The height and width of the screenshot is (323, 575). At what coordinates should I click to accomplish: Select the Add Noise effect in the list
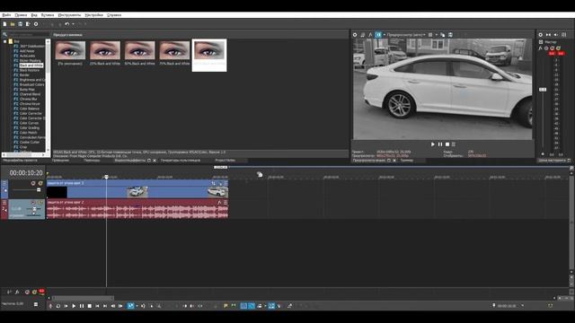[27, 51]
